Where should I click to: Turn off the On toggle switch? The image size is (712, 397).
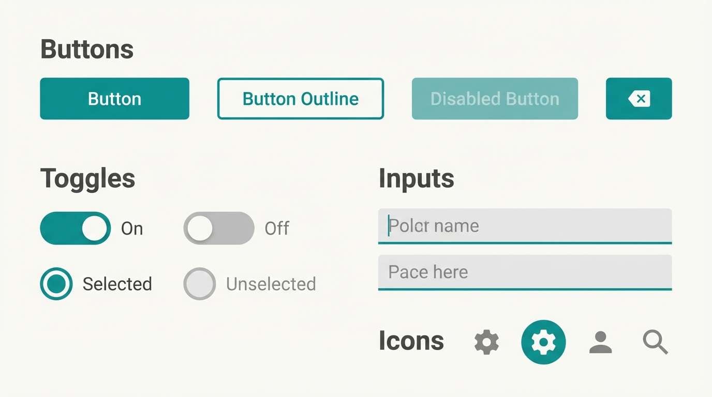pyautogui.click(x=75, y=228)
